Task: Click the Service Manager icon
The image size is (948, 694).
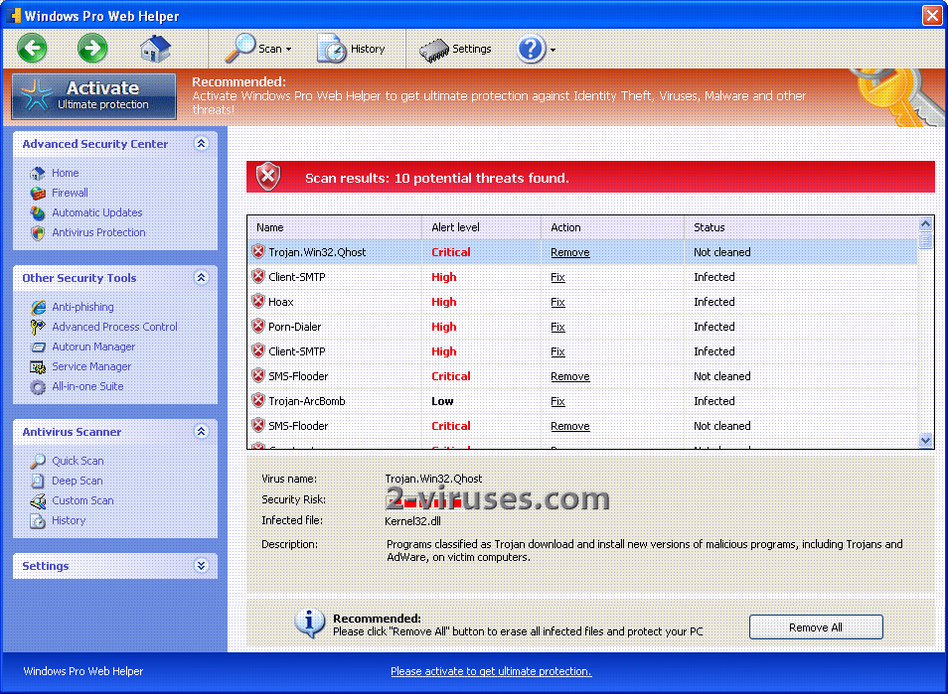Action: [38, 367]
